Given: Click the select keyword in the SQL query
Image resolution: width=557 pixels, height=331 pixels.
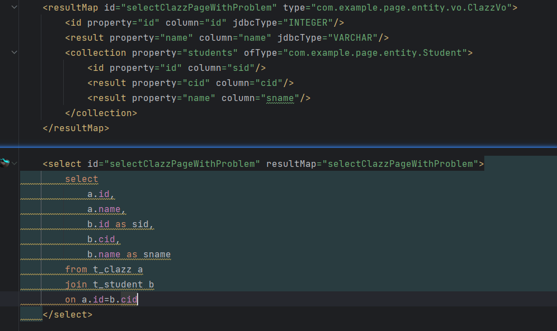Looking at the screenshot, I should coord(81,179).
